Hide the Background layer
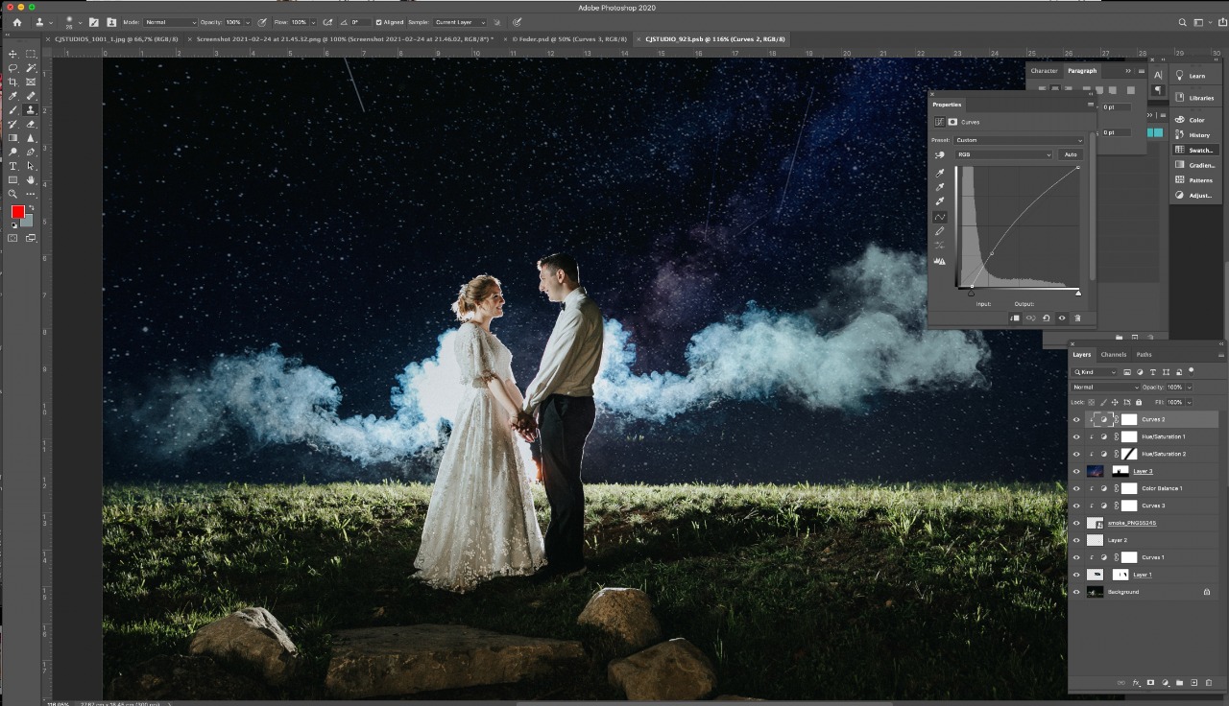 [x=1075, y=592]
